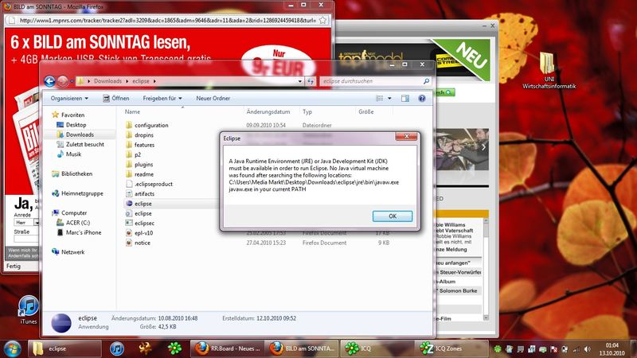The image size is (637, 358).
Task: Bookmark page with the star icon
Action: point(323,21)
